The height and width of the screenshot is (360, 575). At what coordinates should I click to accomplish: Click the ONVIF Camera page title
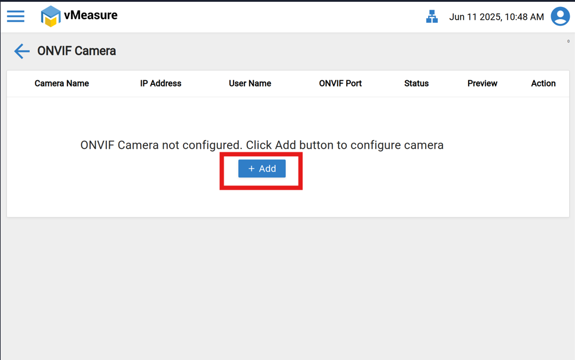click(77, 51)
